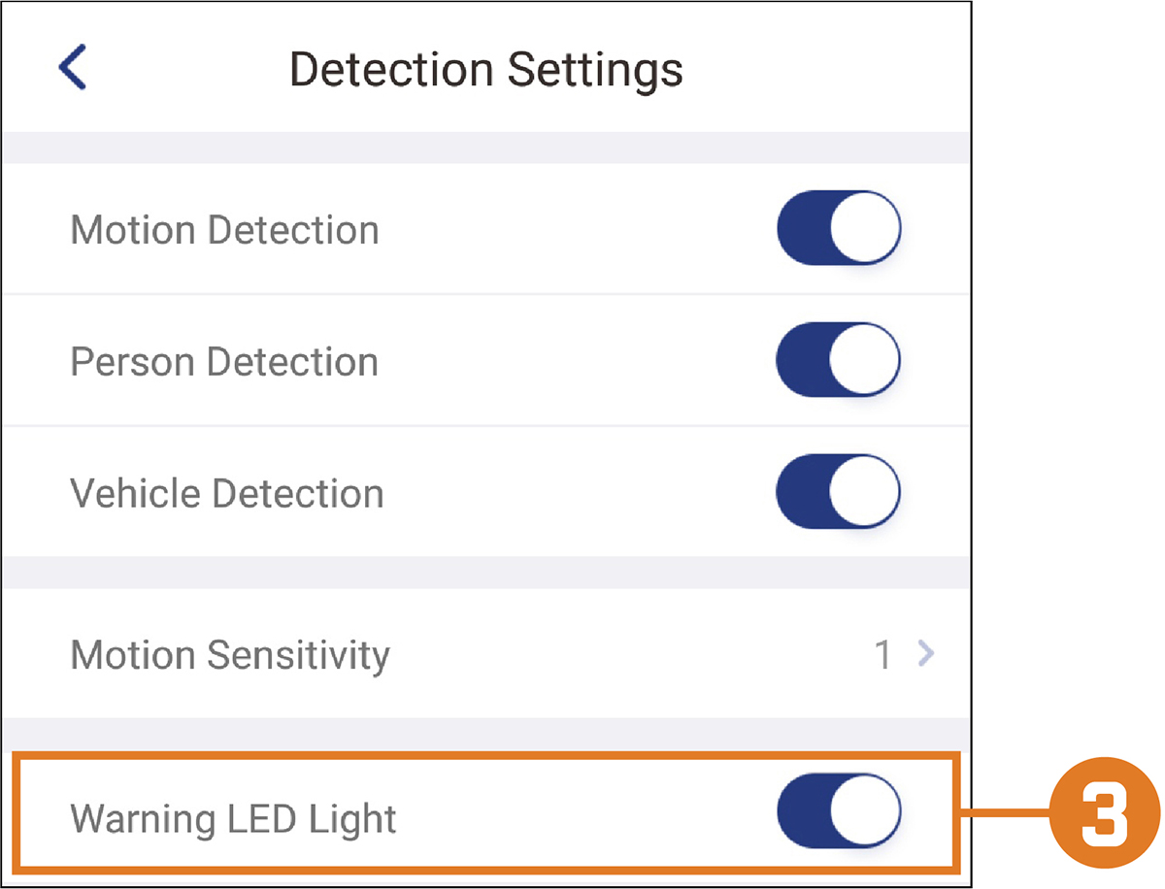Click blue track of Vehicle Detection switch
Screen dimensions: 1165x889
(804, 493)
